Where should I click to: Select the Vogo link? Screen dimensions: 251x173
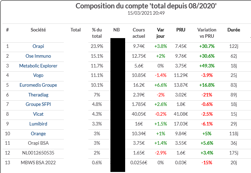[38, 75]
